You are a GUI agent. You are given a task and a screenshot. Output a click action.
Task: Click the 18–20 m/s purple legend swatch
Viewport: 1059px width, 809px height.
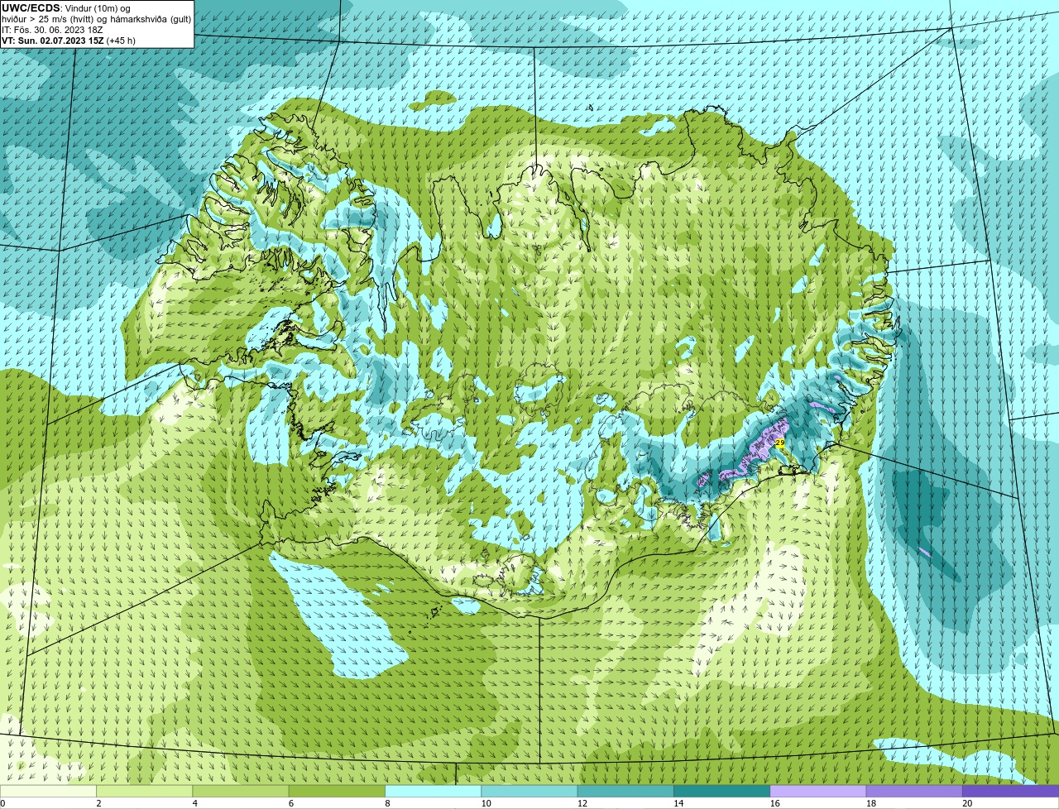click(x=914, y=791)
